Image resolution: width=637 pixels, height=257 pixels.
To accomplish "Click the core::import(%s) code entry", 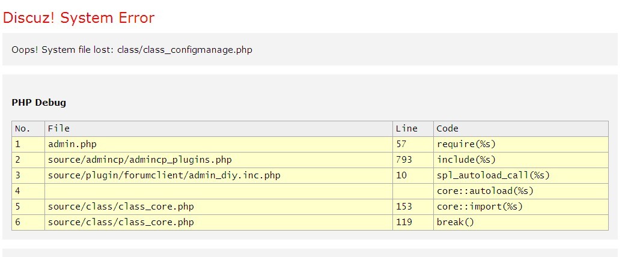I will point(480,207).
